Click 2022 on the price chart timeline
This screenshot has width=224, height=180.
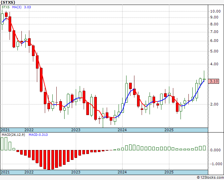click(29, 130)
